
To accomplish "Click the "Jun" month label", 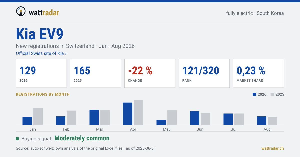I will tap(200, 129).
